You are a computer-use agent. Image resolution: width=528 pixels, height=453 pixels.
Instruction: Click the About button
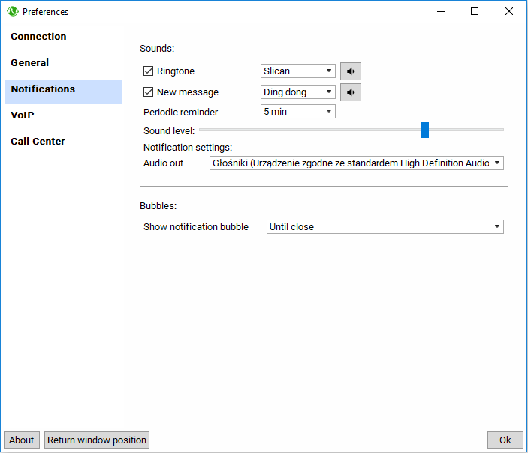pyautogui.click(x=22, y=440)
